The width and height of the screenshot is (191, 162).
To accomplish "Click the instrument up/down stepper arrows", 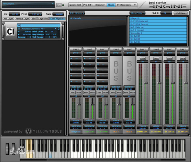I will 59,28.
